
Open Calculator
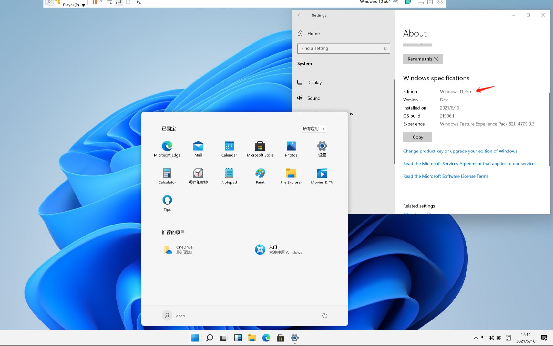point(167,175)
